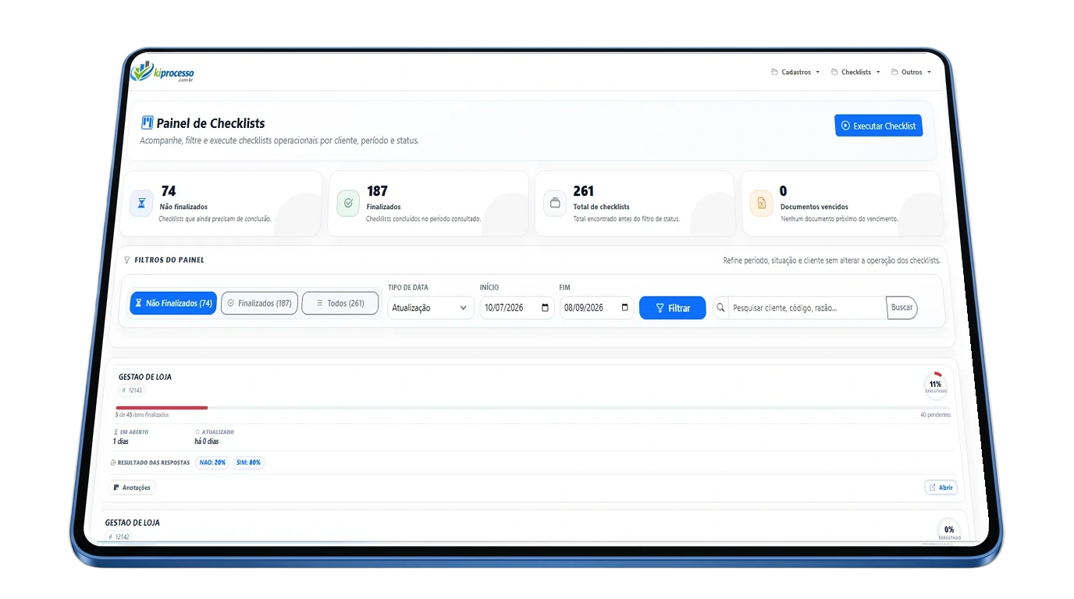Click the checkmark icon on Finalizados card
1074x599 pixels.
point(348,203)
